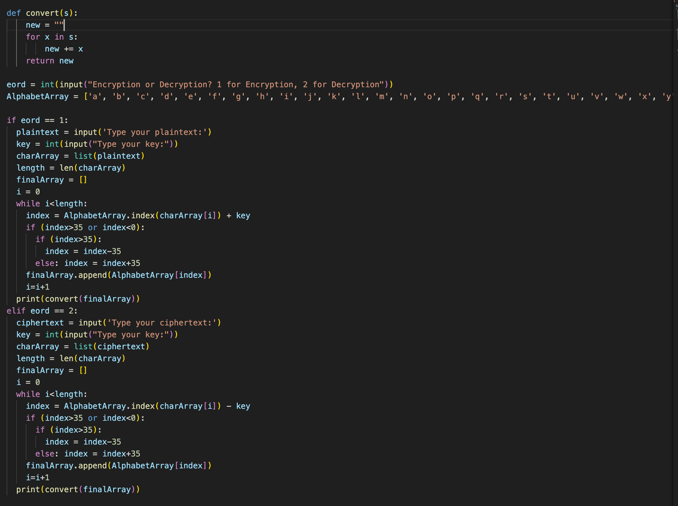Click the '+ key' at the index line end
This screenshot has width=678, height=506.
coord(238,216)
